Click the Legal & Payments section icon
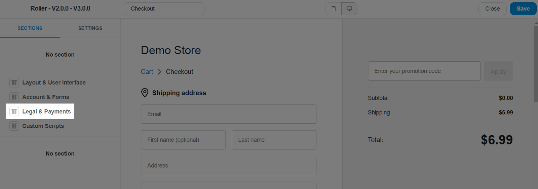The image size is (538, 189). (x=14, y=112)
